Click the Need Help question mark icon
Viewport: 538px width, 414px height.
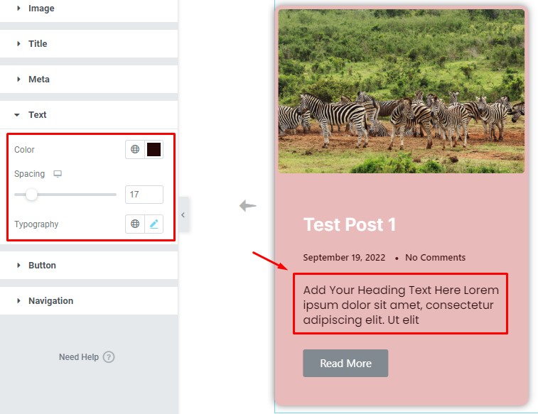[109, 357]
